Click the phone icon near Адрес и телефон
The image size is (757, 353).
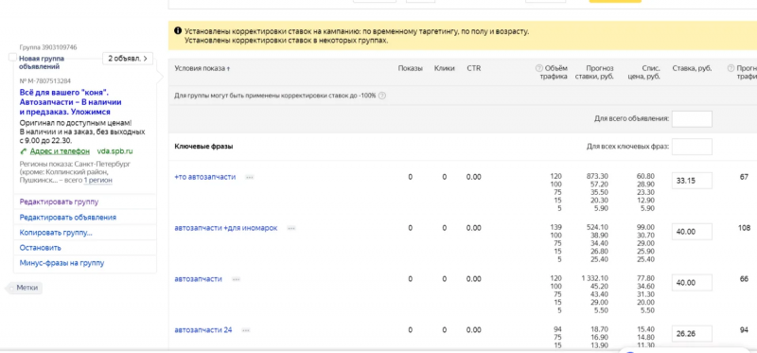(x=23, y=151)
